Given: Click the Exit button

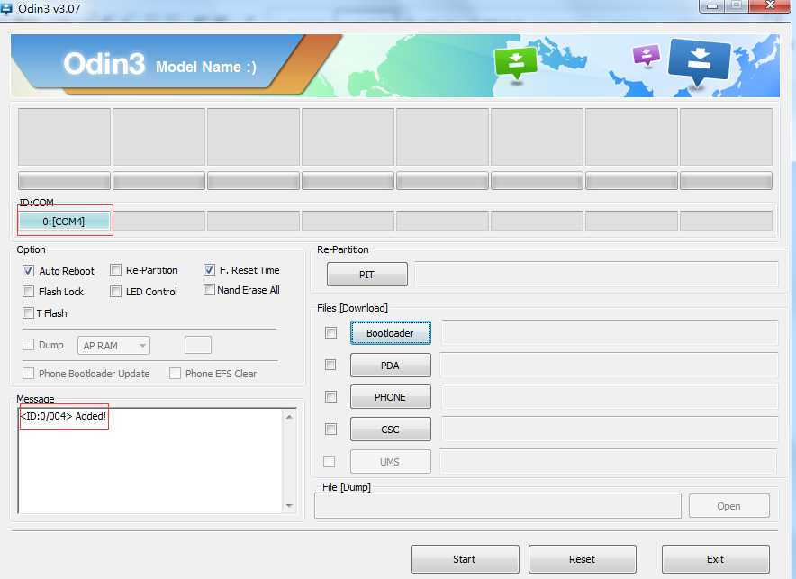Looking at the screenshot, I should tap(715, 559).
